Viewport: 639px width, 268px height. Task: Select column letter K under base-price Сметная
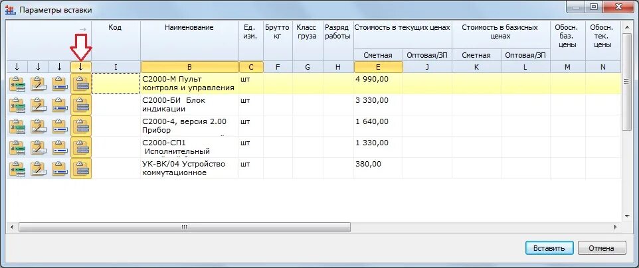pyautogui.click(x=476, y=67)
